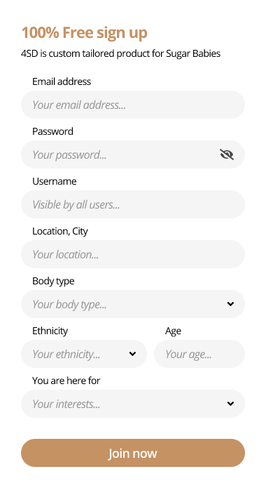The image size is (266, 488).
Task: Select the 'Visible by all users...' username field
Action: click(133, 204)
